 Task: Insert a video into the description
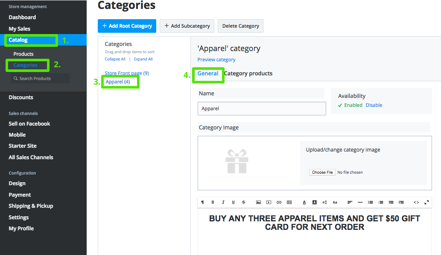pyautogui.click(x=269, y=202)
